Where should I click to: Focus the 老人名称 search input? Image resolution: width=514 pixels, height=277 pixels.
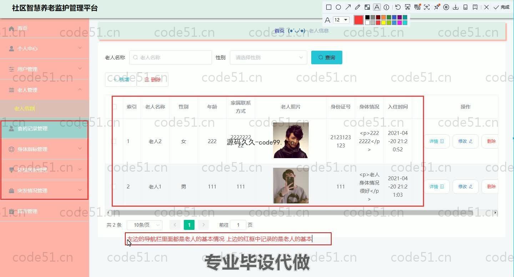[x=170, y=57]
